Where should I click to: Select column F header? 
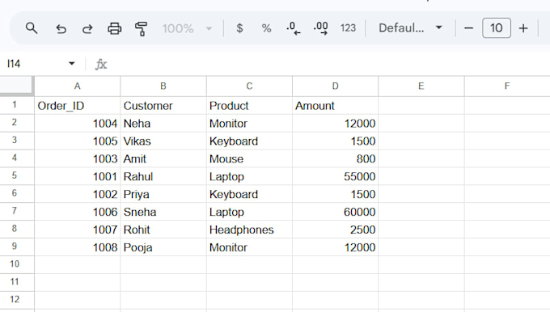click(507, 86)
